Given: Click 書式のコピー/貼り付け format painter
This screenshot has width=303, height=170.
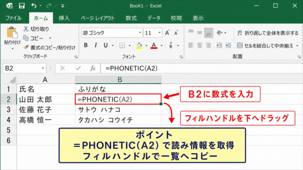Looking at the screenshot, I should click(x=49, y=47).
